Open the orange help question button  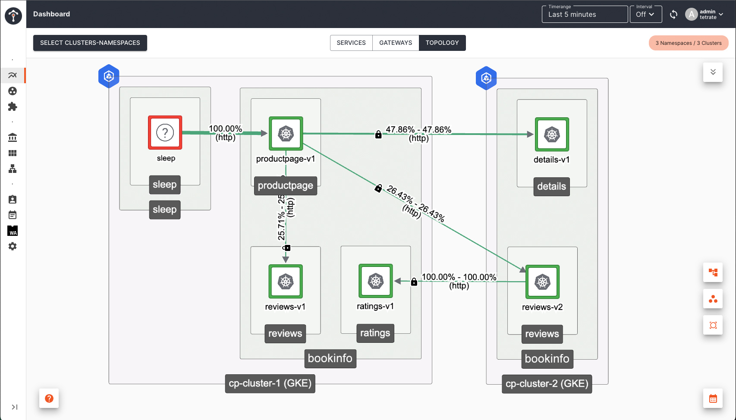[x=49, y=398]
